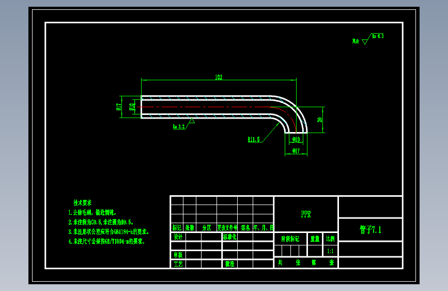Click the 标记 title block cell
This screenshot has width=448, height=291.
click(x=177, y=228)
